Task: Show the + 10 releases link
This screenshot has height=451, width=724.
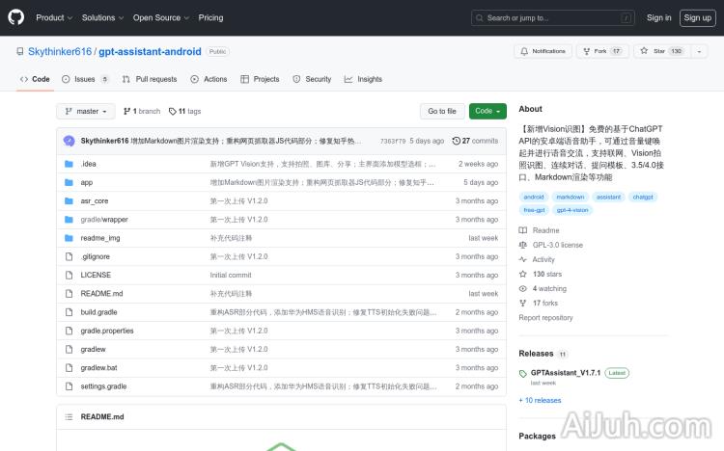Action: (x=540, y=400)
